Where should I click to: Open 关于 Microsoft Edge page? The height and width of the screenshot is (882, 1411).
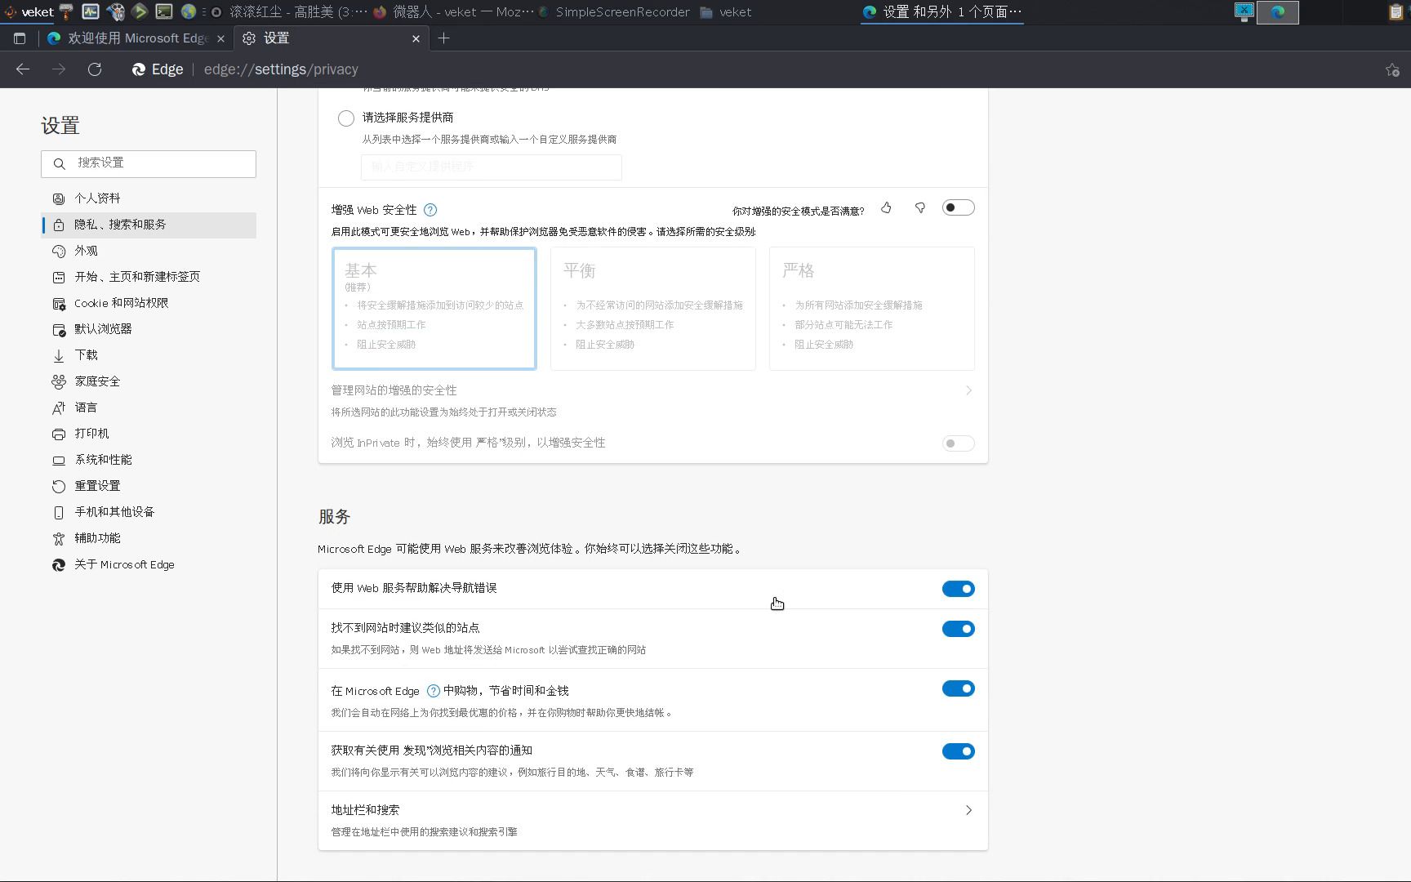click(x=123, y=564)
